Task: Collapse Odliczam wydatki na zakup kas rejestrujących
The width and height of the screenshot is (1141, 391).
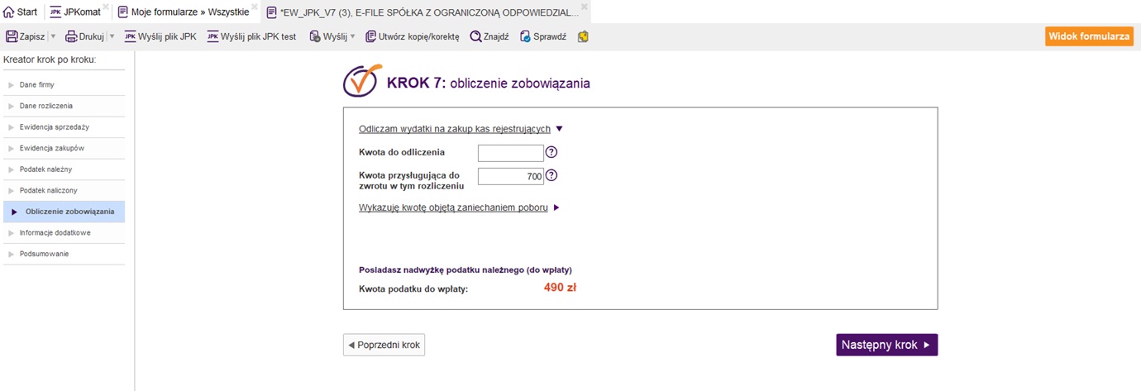Action: [x=559, y=129]
